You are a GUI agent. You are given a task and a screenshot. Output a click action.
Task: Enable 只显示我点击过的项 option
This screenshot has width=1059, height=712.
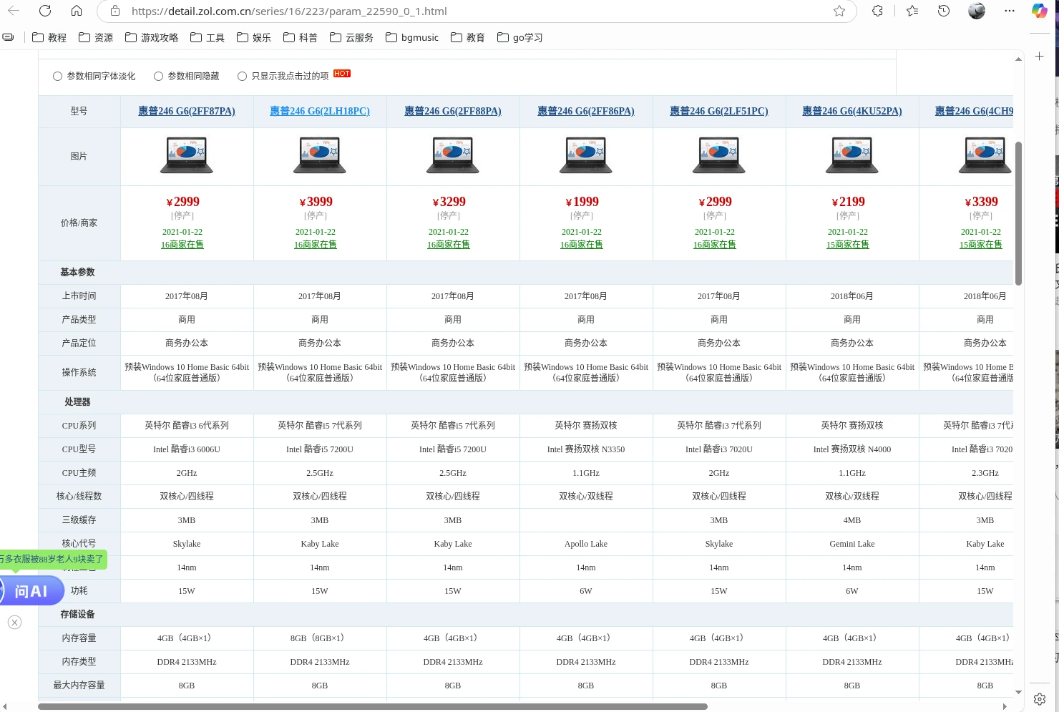click(x=242, y=76)
